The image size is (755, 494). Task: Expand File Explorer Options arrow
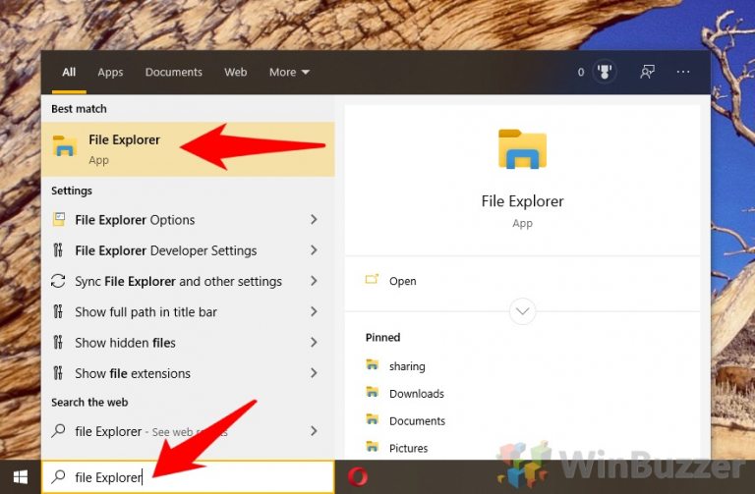click(x=314, y=219)
